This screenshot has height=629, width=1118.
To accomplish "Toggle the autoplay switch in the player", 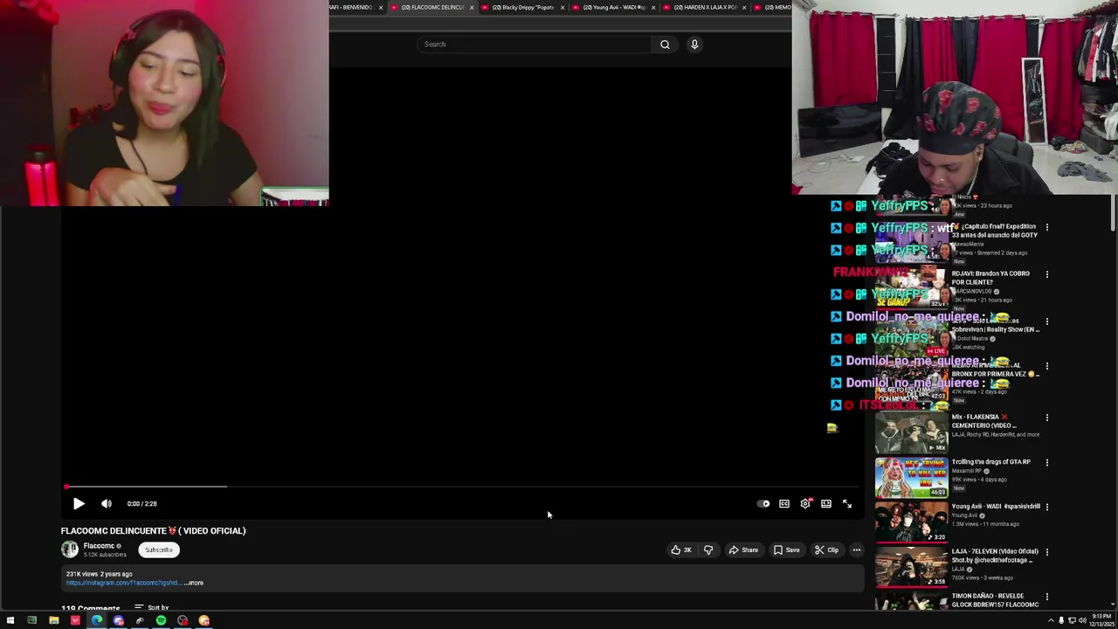I will (763, 503).
